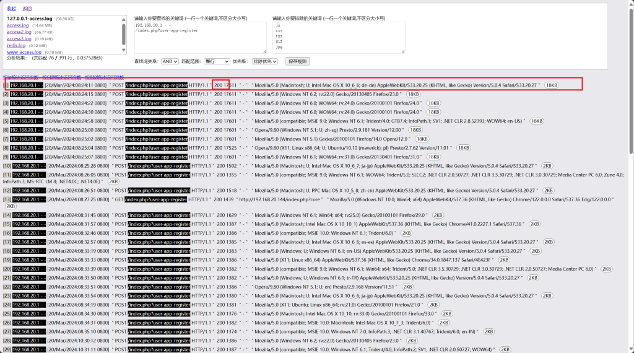Viewport: 634px width, 353px height.
Task: Click the 2KB badge on log entry 10
Action: (547, 166)
